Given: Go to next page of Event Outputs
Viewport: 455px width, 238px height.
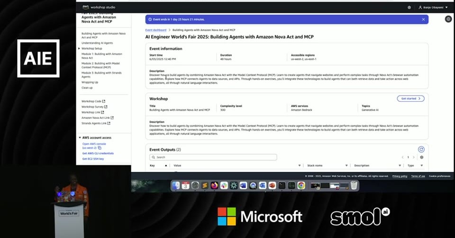Looking at the screenshot, I should [413, 157].
